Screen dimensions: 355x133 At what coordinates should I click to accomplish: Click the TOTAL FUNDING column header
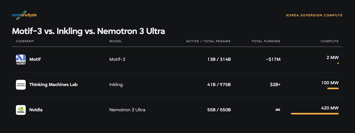(x=266, y=41)
